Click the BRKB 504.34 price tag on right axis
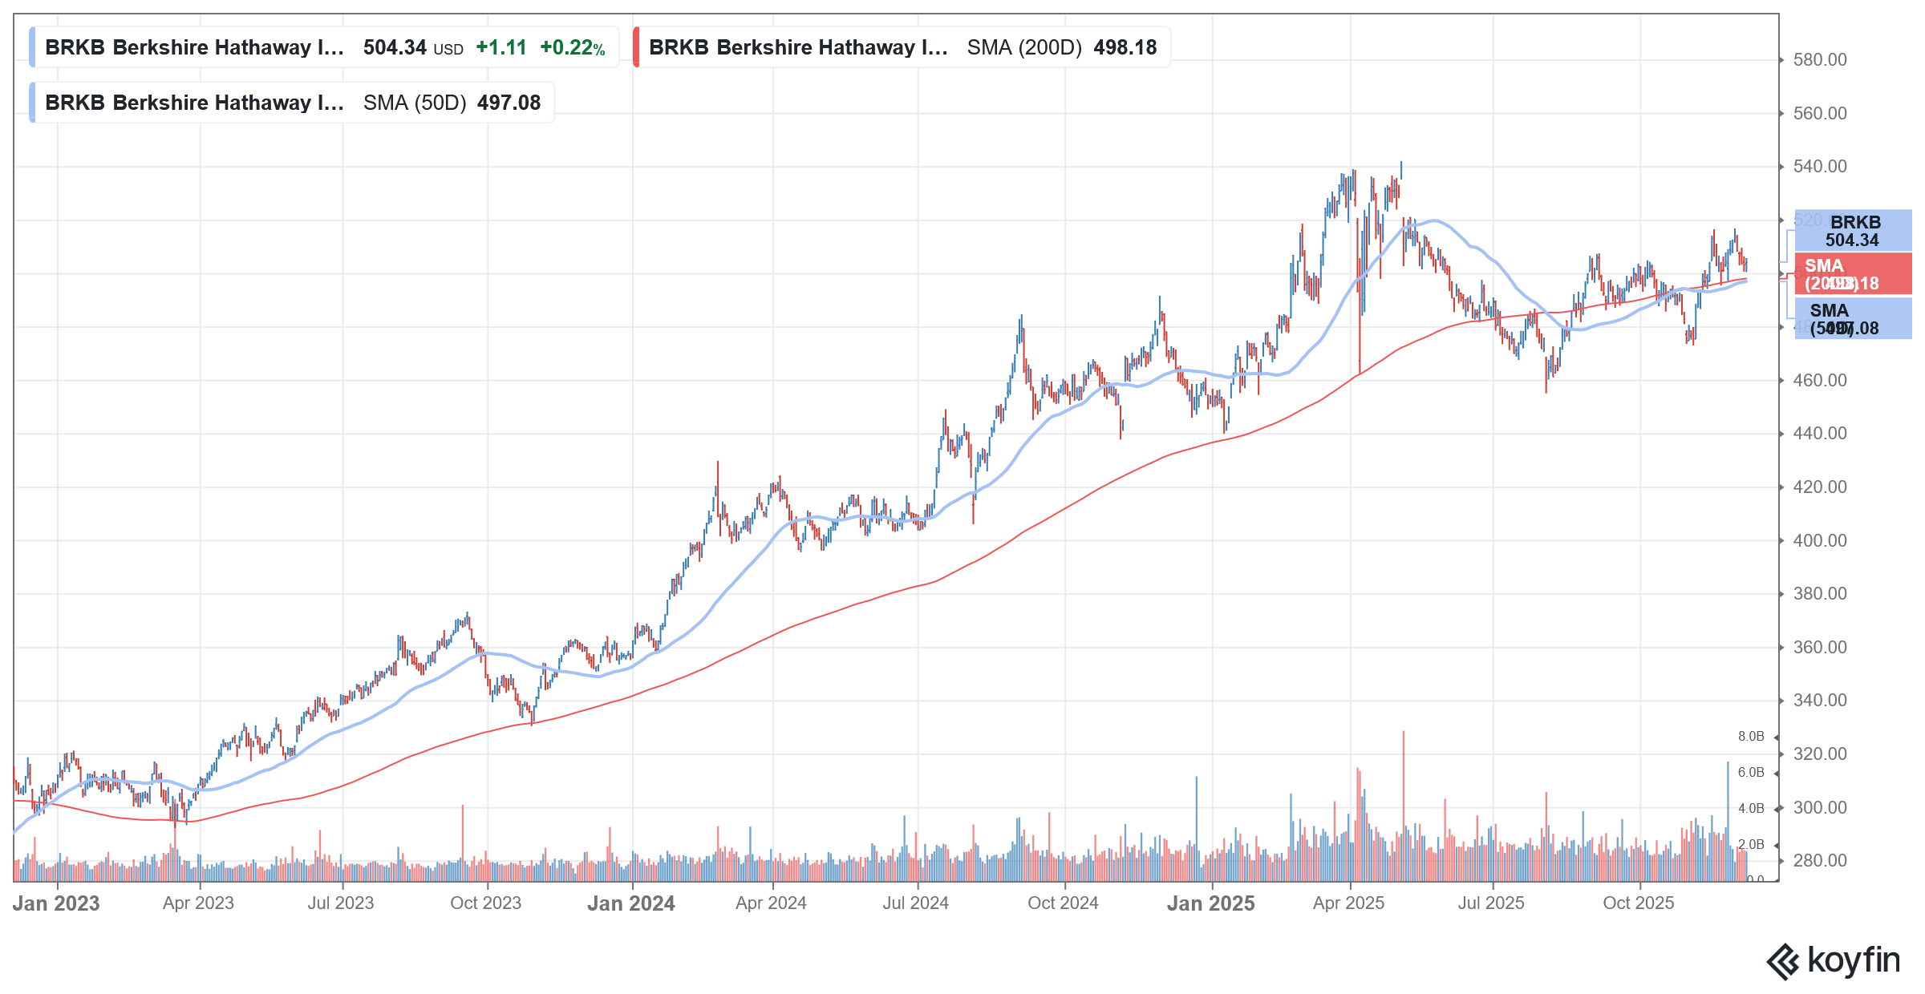 (1854, 232)
